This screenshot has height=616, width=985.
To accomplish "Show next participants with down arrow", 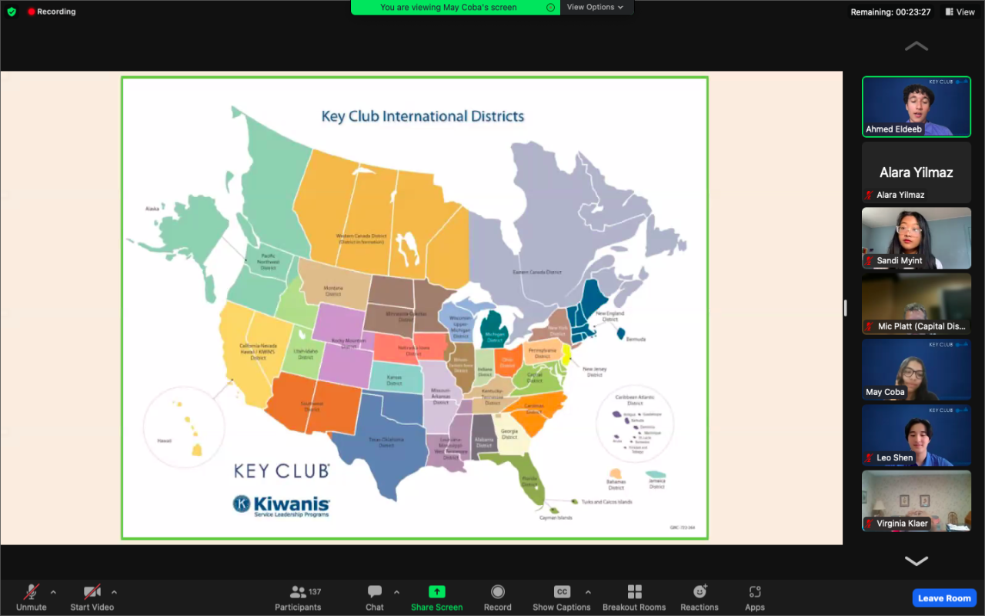I will tap(916, 561).
